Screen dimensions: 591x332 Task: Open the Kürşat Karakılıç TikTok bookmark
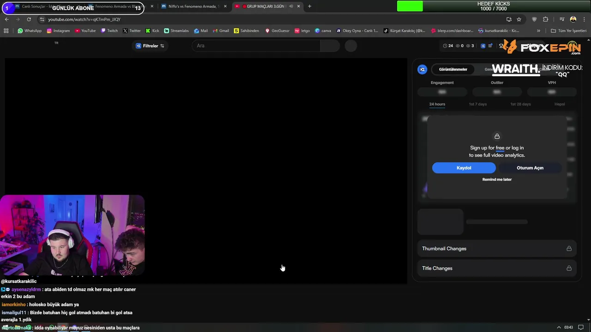(404, 31)
